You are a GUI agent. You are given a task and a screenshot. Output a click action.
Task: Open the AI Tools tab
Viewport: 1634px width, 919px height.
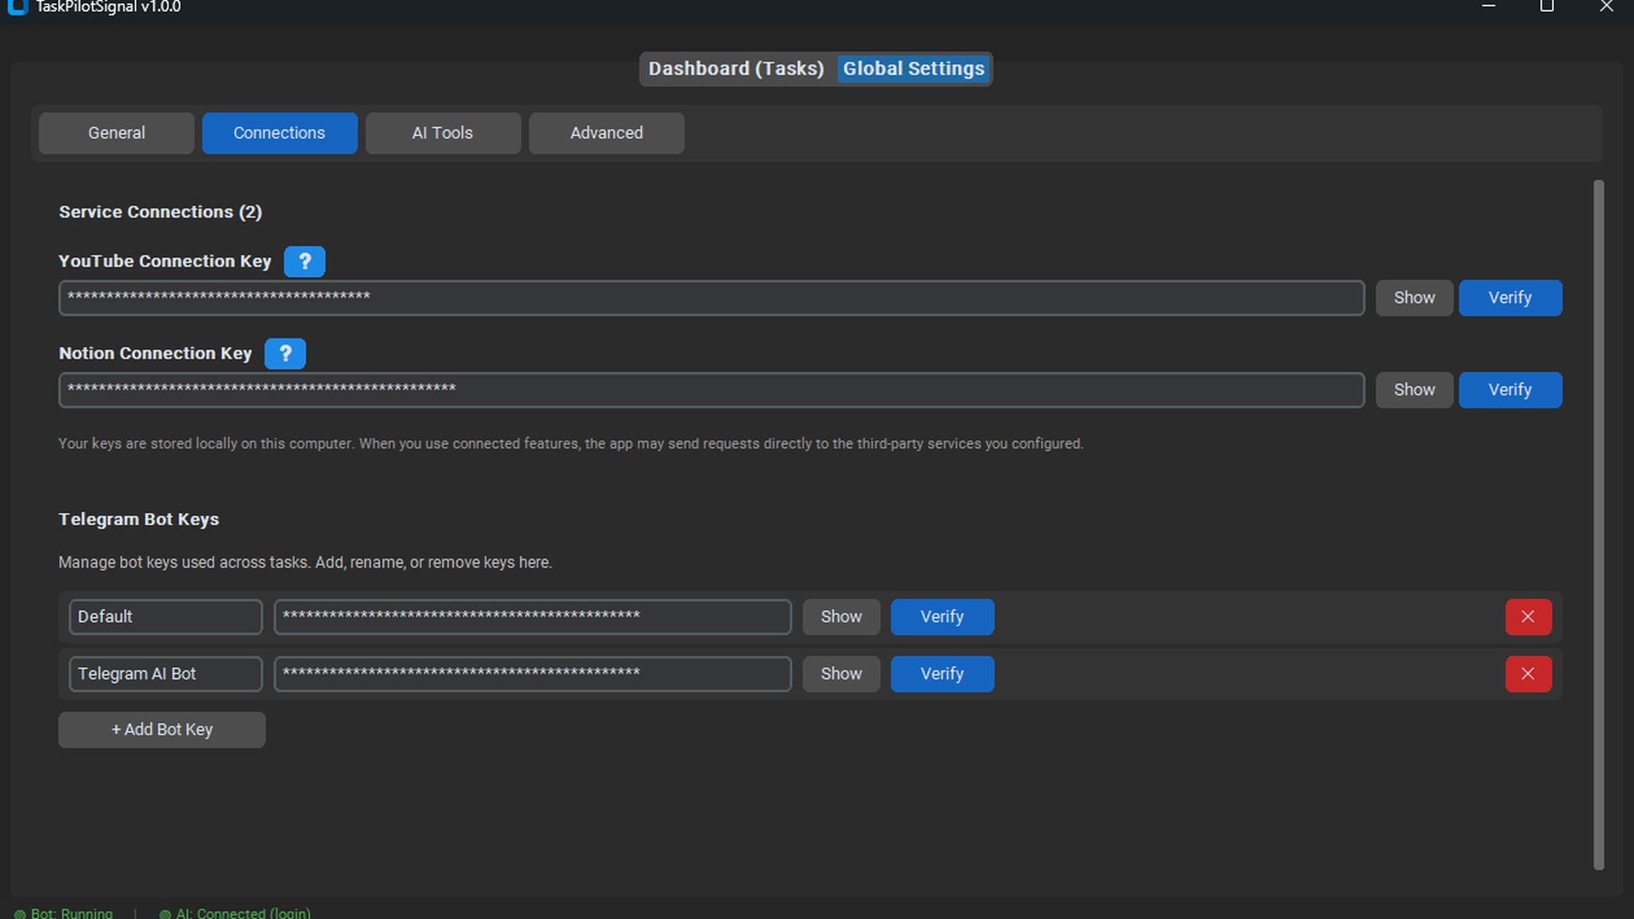tap(443, 133)
